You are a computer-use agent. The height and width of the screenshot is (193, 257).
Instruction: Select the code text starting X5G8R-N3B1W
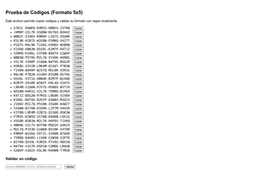[x=41, y=121]
